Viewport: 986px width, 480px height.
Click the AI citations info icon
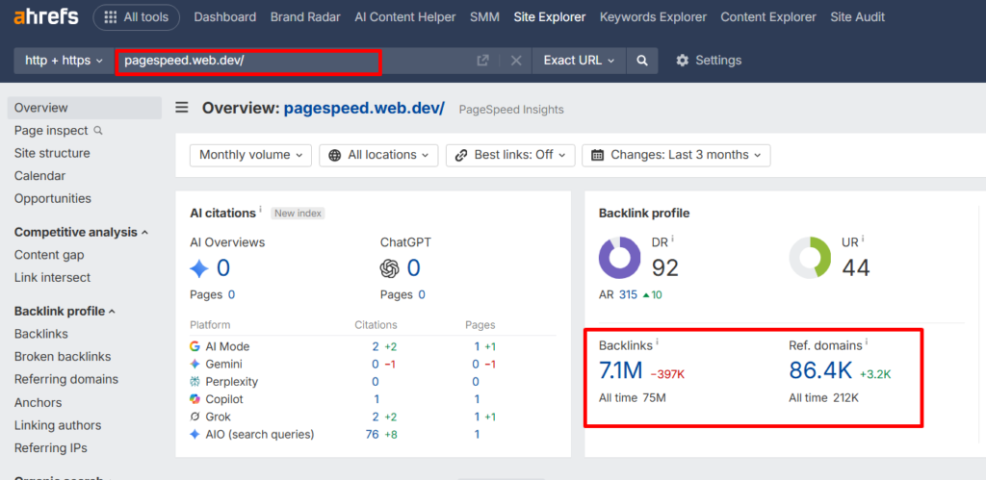click(260, 209)
